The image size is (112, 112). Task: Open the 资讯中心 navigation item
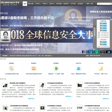tap(52, 4)
